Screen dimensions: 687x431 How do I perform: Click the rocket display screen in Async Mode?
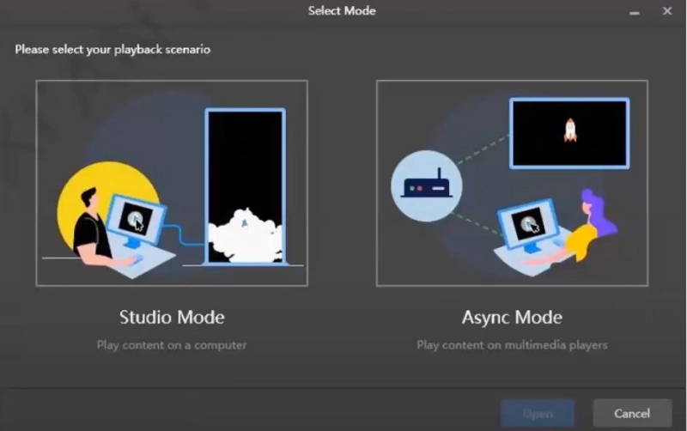pos(568,132)
